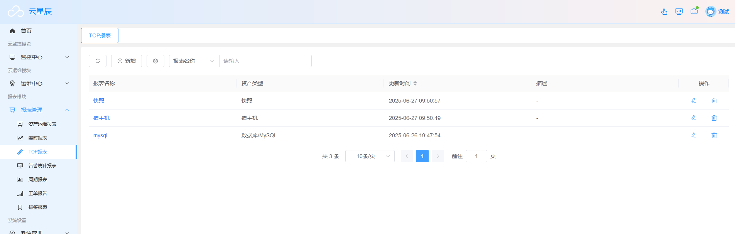
Task: Collapse the 报表管理 chevron
Action: click(x=67, y=110)
